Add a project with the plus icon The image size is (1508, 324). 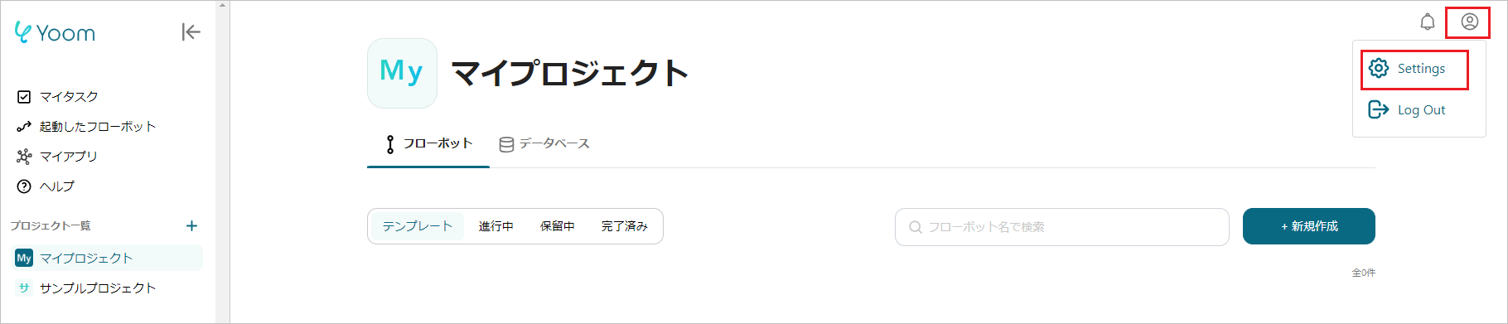(191, 225)
